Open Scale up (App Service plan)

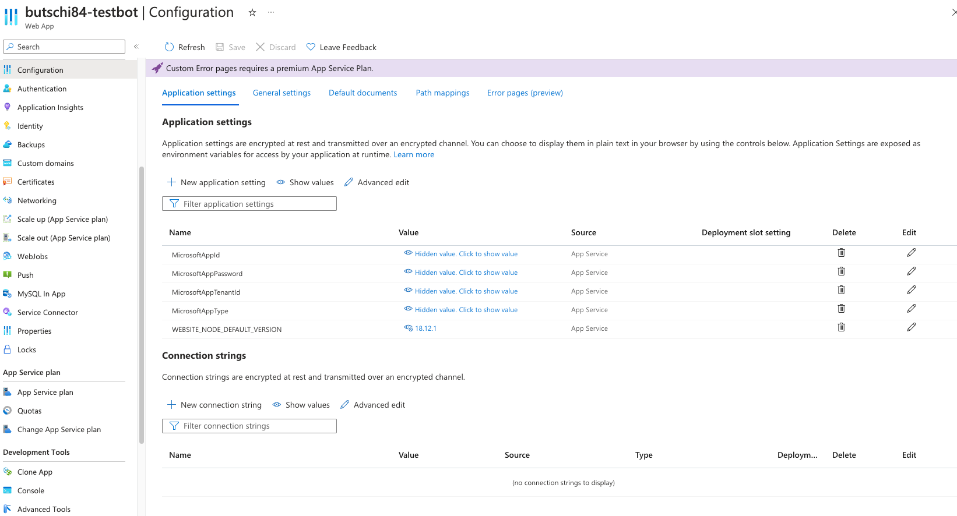[62, 219]
